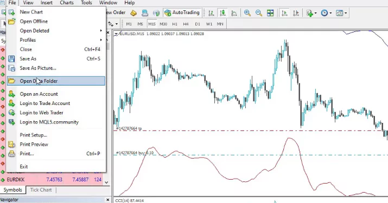
Task: Switch chart to candlesticks icon
Action: point(222,13)
